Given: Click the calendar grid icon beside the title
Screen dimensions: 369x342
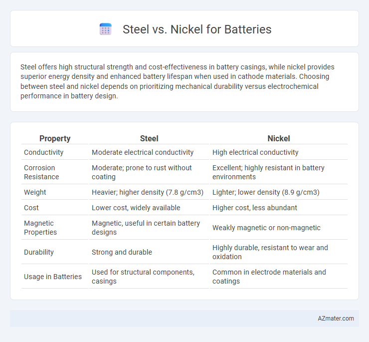Looking at the screenshot, I should (x=105, y=29).
